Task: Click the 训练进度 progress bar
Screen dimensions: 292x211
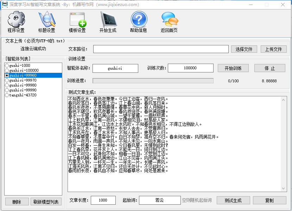Action: coord(153,81)
